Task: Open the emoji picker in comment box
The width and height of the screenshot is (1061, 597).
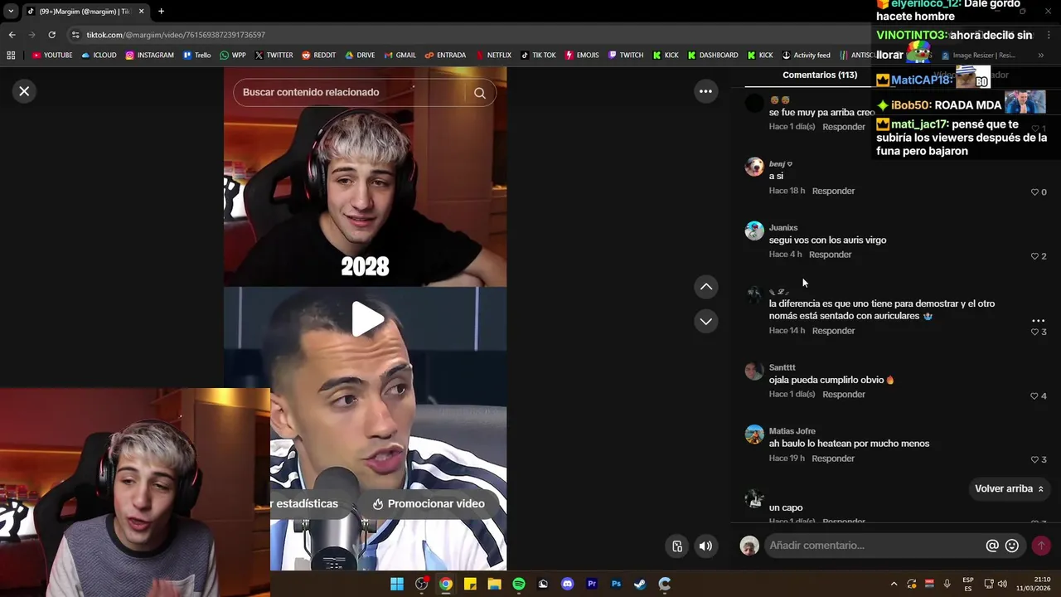Action: pyautogui.click(x=1012, y=546)
